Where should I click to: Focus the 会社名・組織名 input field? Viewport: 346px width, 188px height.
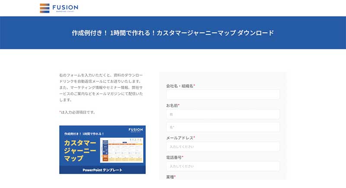click(x=223, y=94)
